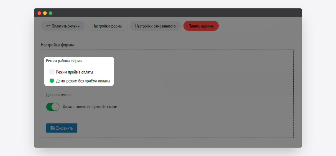Minimize the window with the yellow button
336x156 pixels.
tap(45, 13)
